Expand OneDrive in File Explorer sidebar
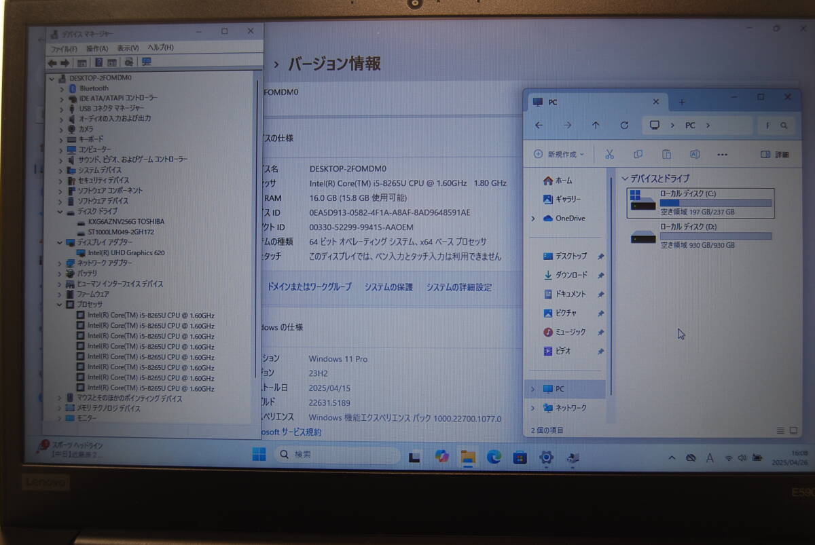 tap(533, 218)
